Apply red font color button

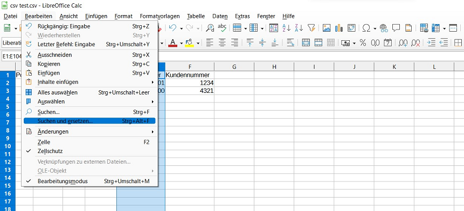[x=172, y=43]
